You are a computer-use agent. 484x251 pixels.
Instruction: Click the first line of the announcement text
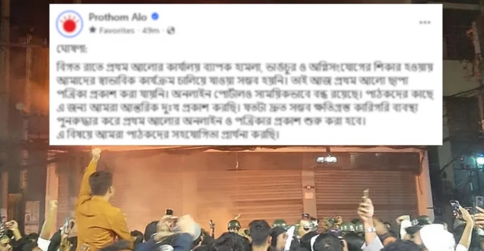[245, 67]
